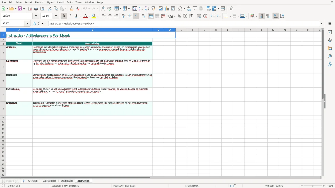
Task: Expand the formula bar
Action: pos(322,24)
